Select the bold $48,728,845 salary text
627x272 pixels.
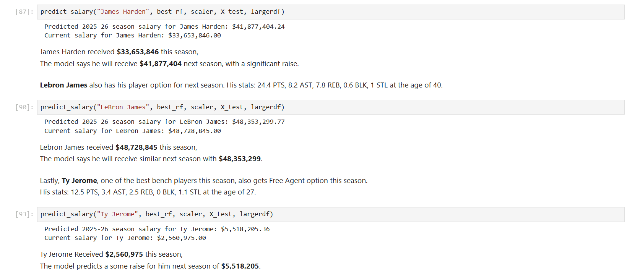point(136,147)
